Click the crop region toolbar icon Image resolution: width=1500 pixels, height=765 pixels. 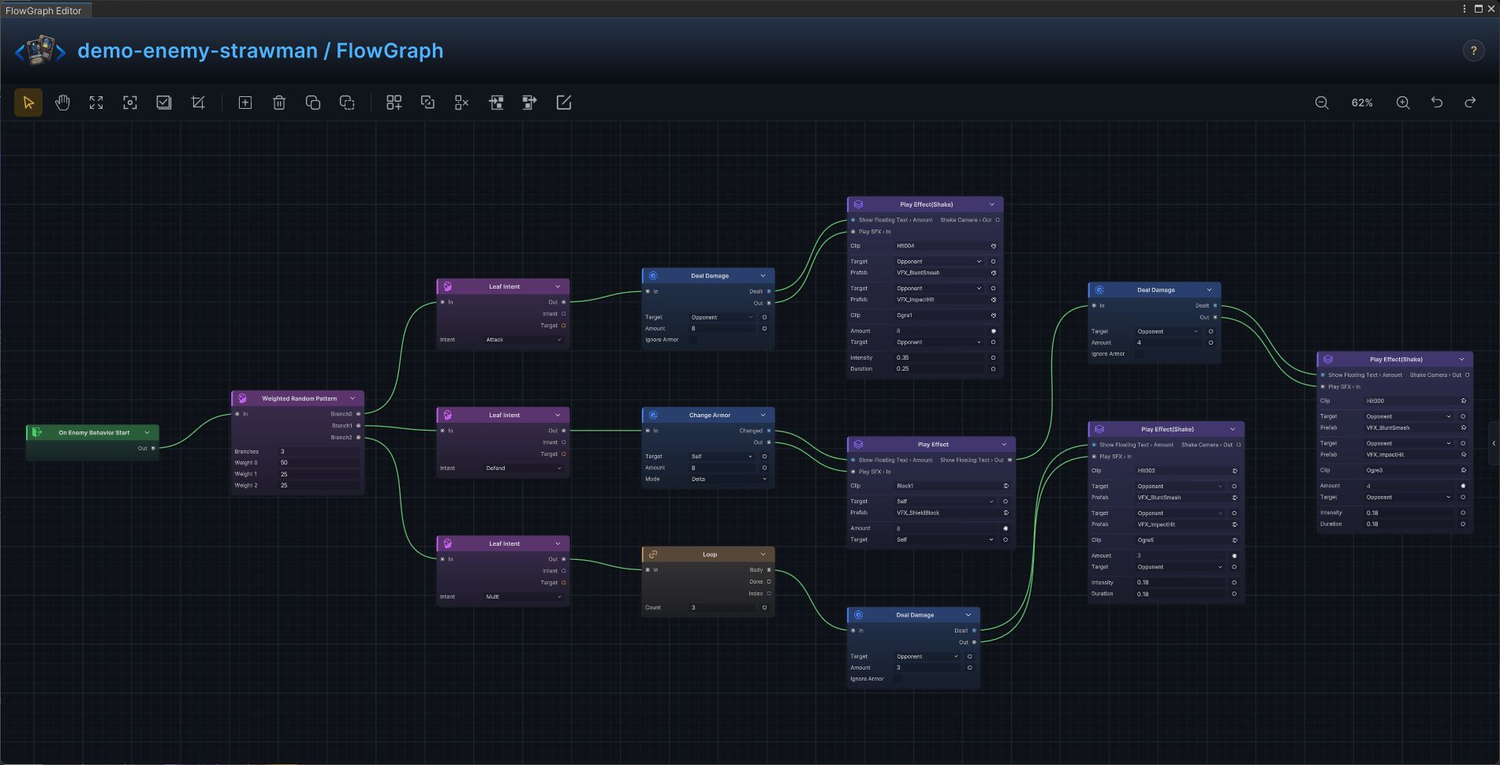(198, 103)
